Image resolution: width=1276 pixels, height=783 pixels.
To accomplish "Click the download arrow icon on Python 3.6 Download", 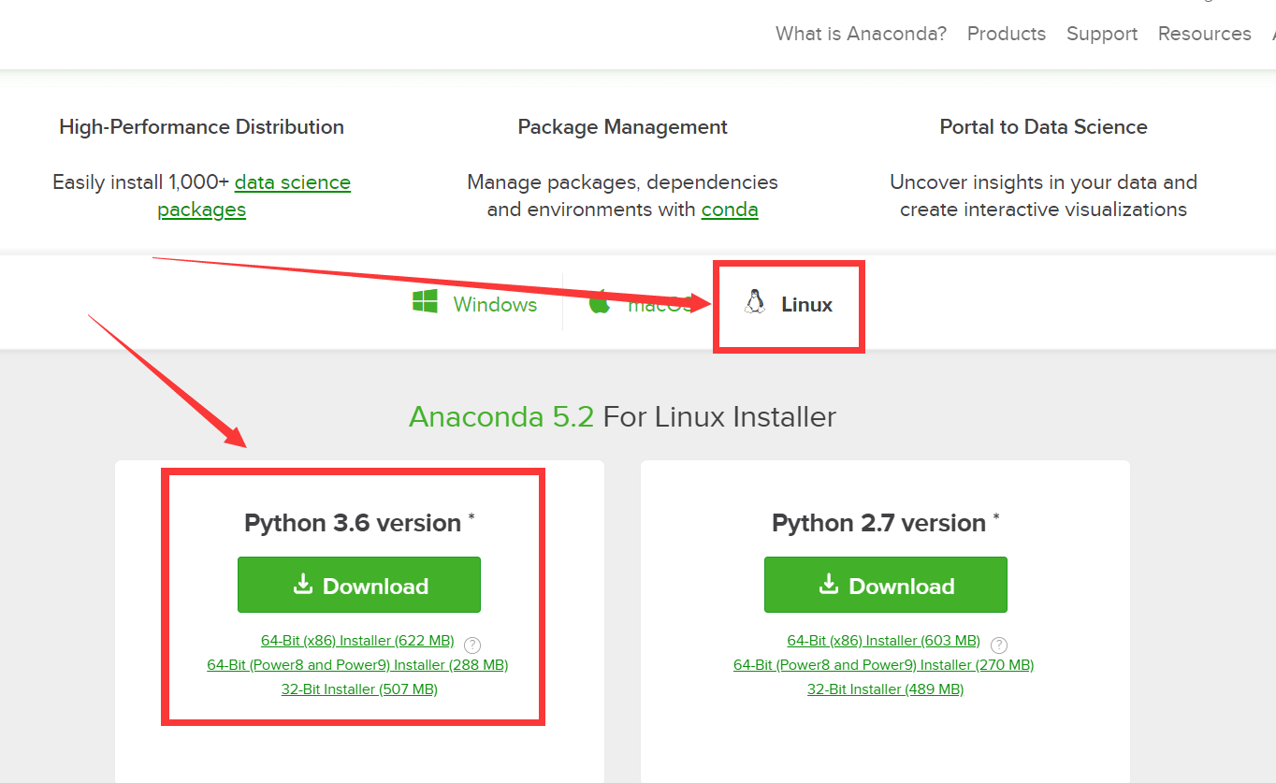I will (x=301, y=584).
